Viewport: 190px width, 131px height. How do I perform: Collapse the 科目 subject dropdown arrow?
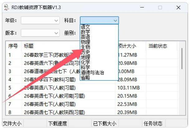click(115, 20)
